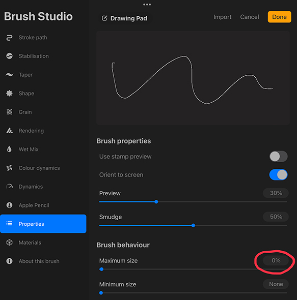Select the Stabilisation icon in sidebar
This screenshot has height=300, width=297.
point(9,56)
